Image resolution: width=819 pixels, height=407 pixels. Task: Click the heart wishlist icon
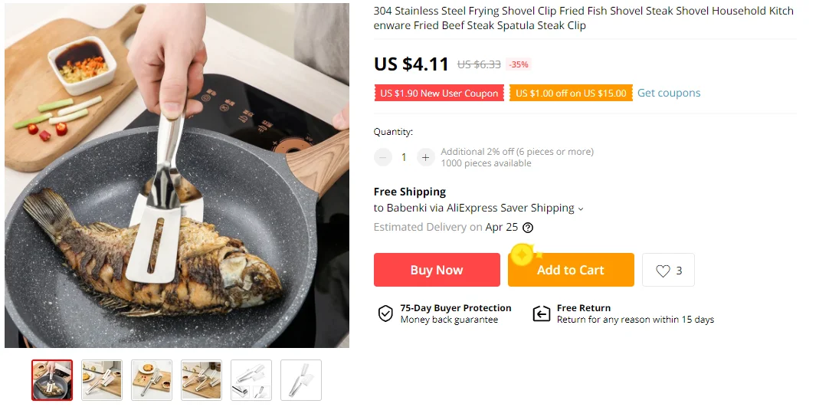[663, 271]
